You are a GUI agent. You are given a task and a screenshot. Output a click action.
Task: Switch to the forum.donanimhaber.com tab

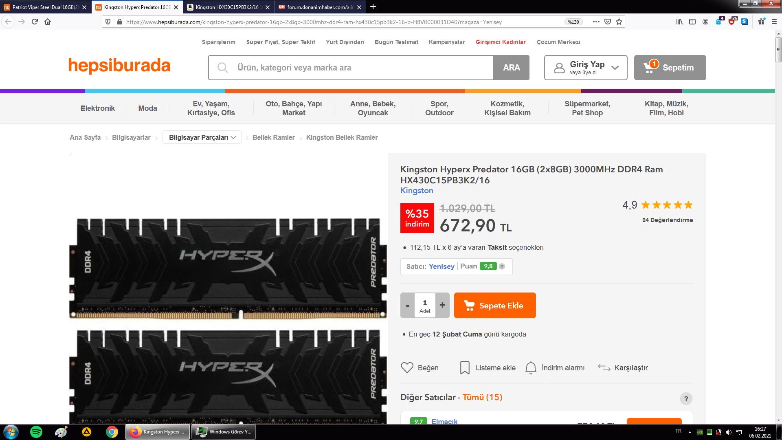pos(320,7)
